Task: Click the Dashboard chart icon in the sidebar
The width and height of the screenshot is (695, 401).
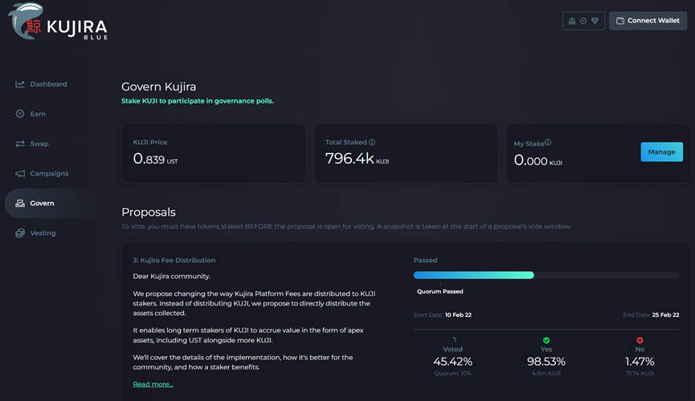Action: (x=20, y=84)
